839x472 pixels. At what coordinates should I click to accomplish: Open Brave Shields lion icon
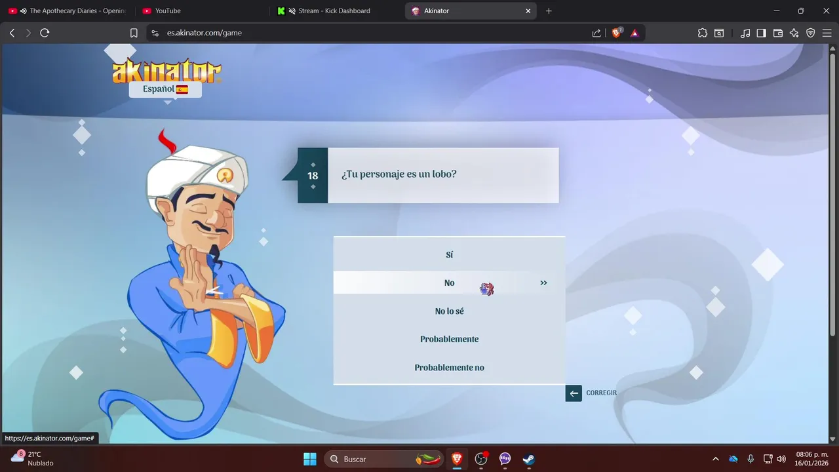coord(616,33)
